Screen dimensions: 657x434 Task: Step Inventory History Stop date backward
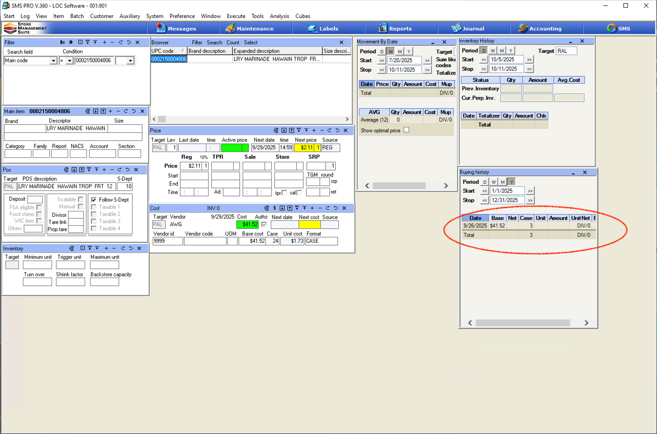(x=484, y=69)
